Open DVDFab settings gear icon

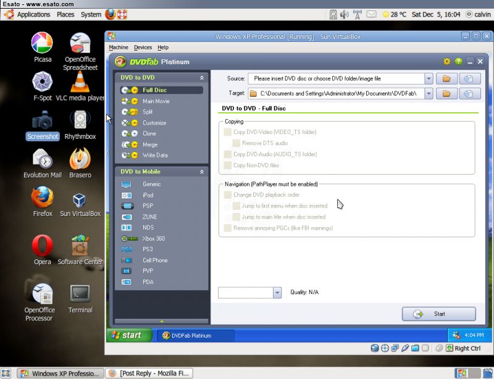coord(446,62)
